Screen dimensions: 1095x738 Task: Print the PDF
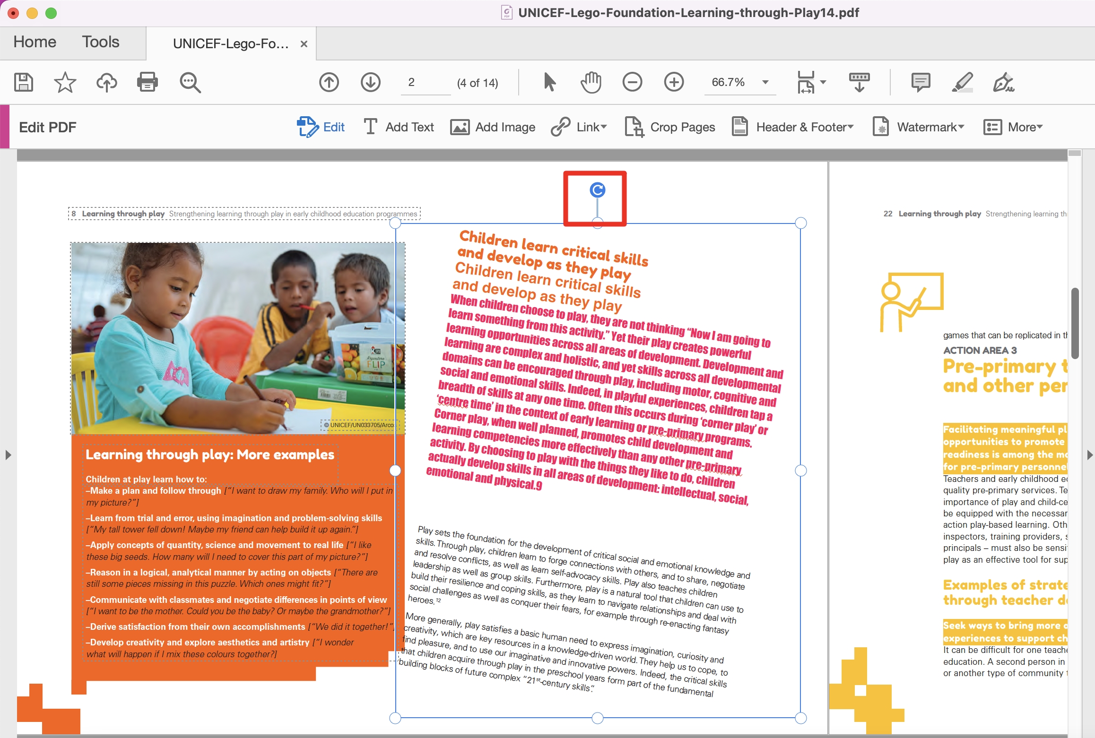tap(147, 82)
